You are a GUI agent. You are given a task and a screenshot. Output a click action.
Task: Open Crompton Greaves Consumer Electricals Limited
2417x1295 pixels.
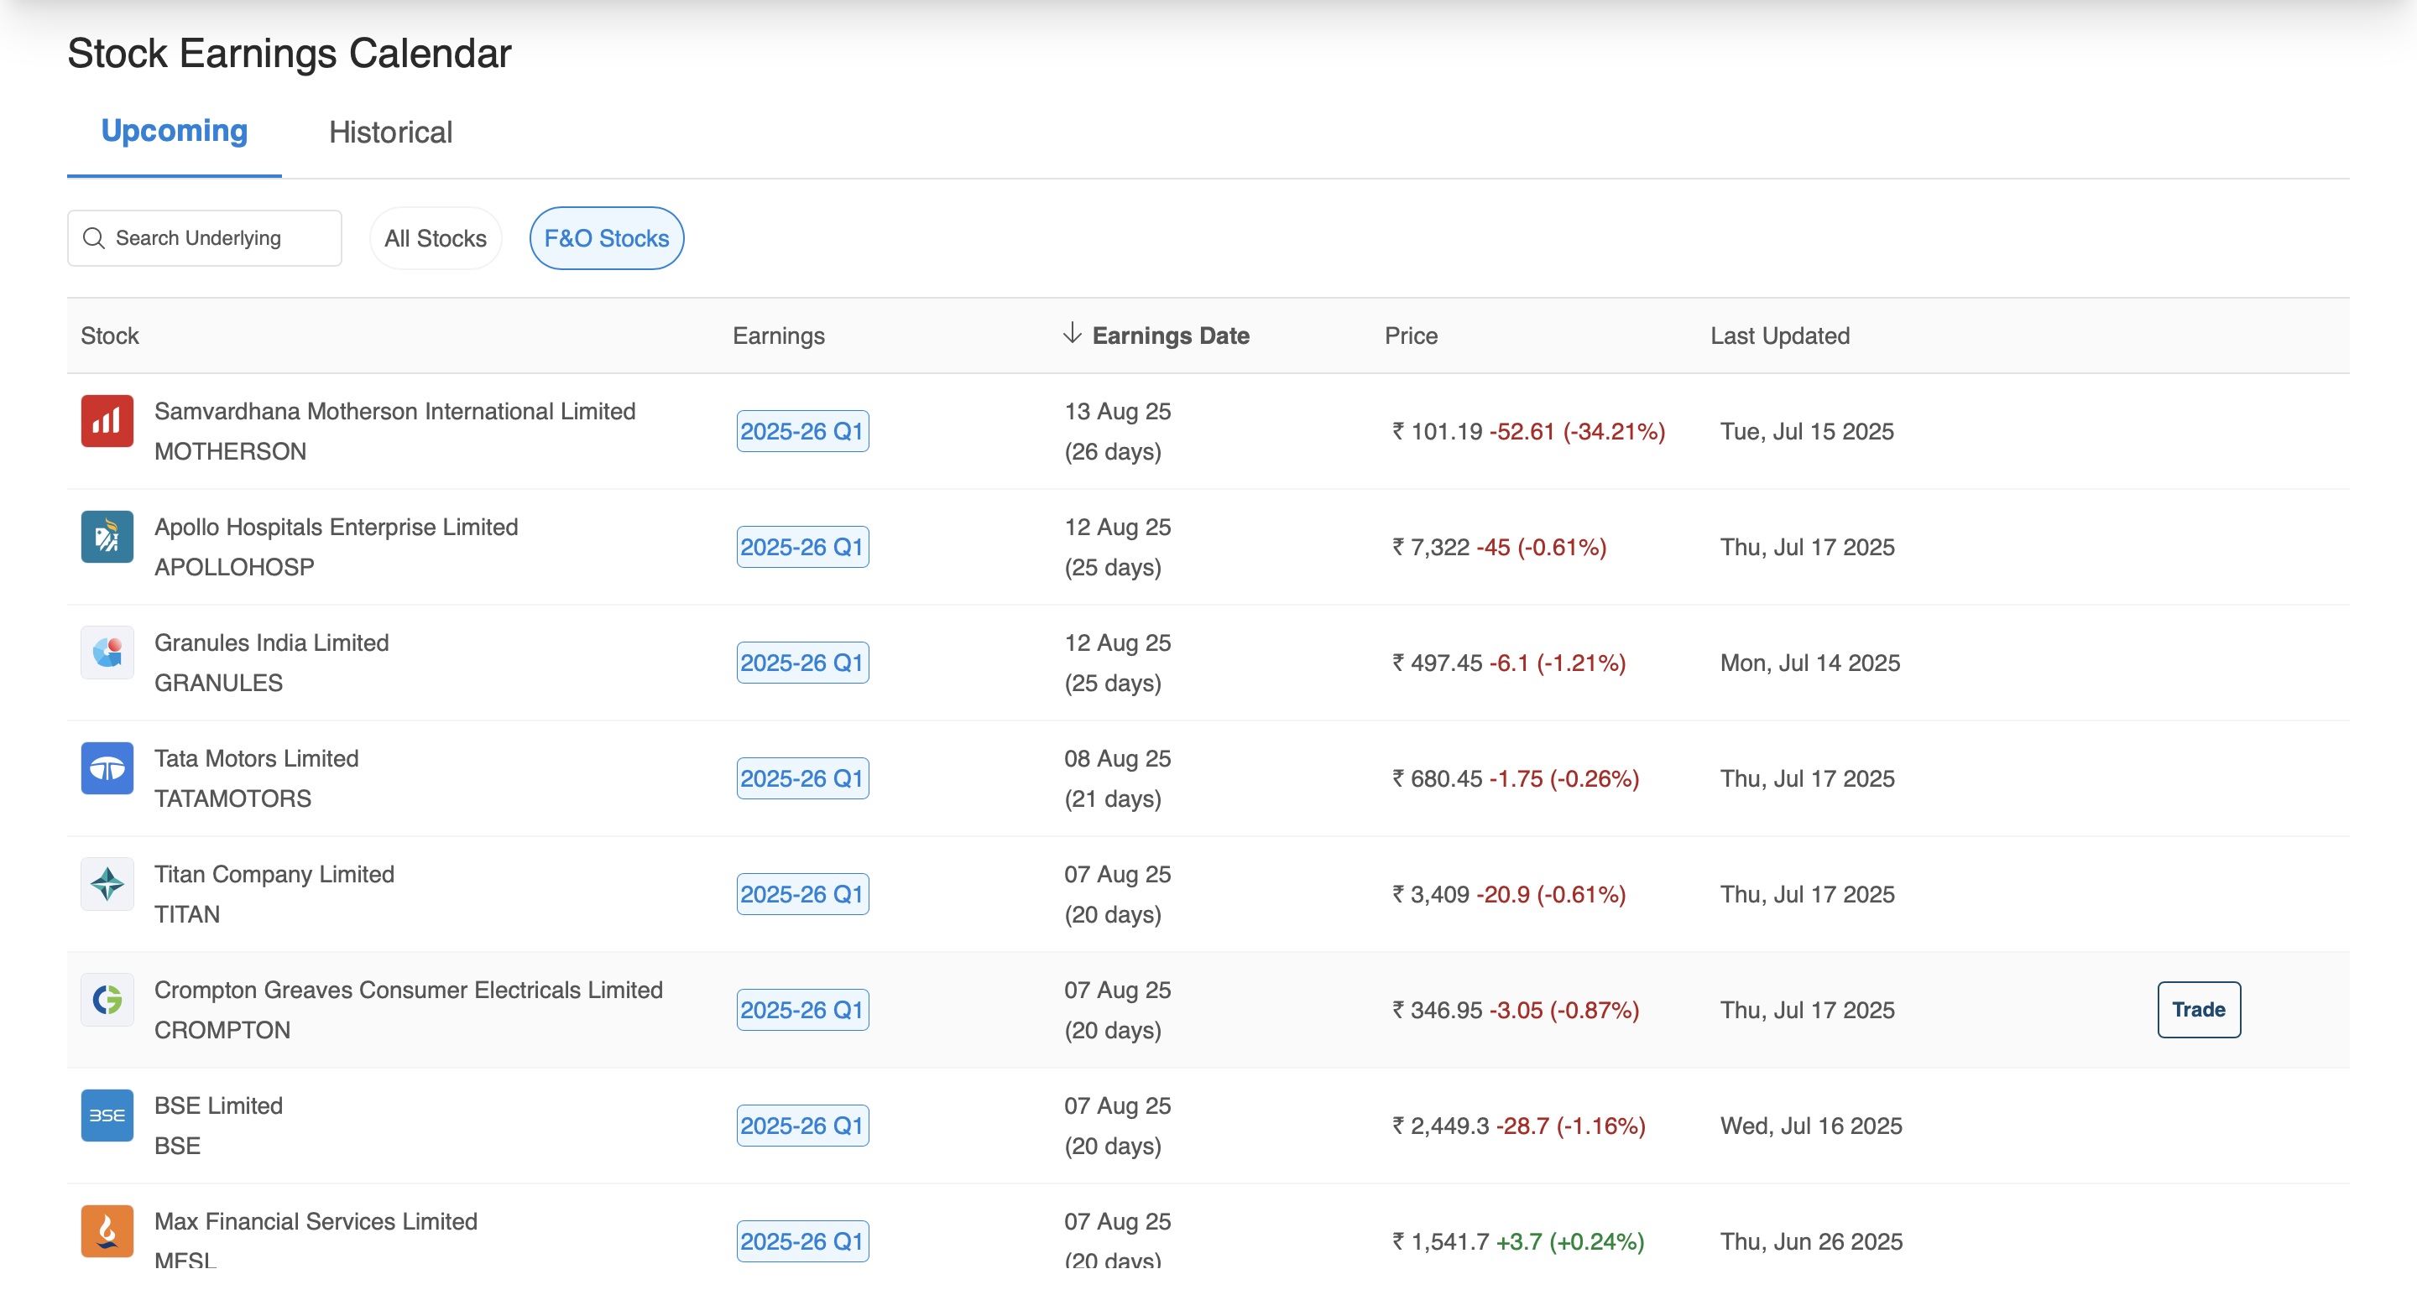[408, 991]
